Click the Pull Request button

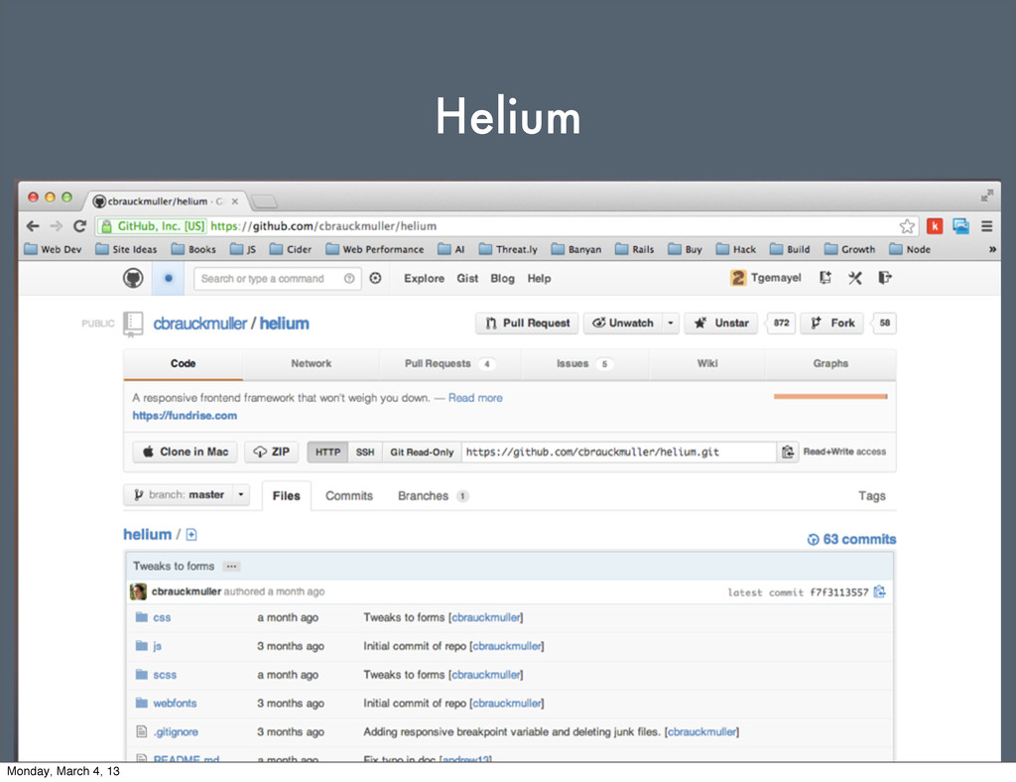[x=528, y=323]
